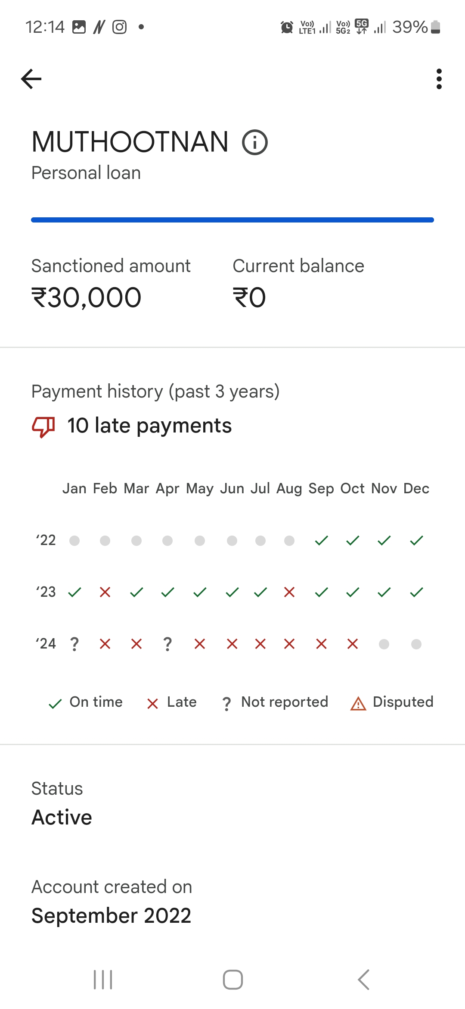Viewport: 465px width, 1009px height.
Task: Tap the September 2022 on-time checkmark
Action: point(322,540)
